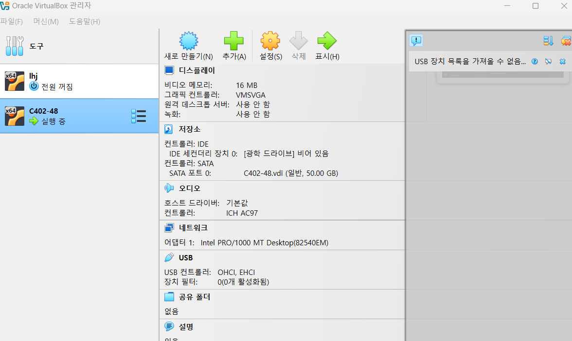Dismiss the USB notification permanently via crossed bubble
572x341 pixels.
point(548,61)
